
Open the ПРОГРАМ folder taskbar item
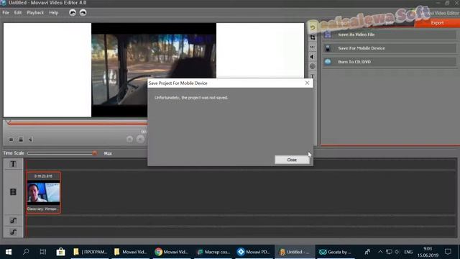click(90, 252)
